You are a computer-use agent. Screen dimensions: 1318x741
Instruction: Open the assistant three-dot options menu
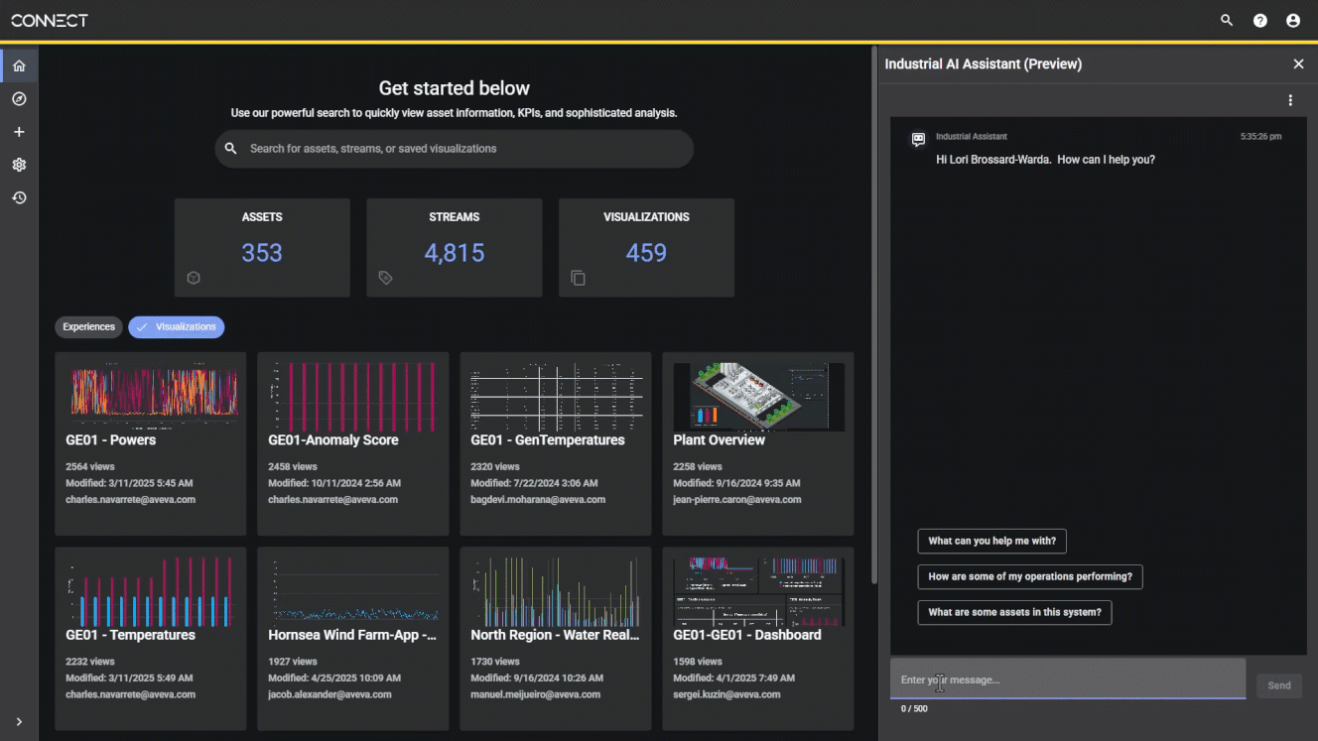(x=1290, y=100)
